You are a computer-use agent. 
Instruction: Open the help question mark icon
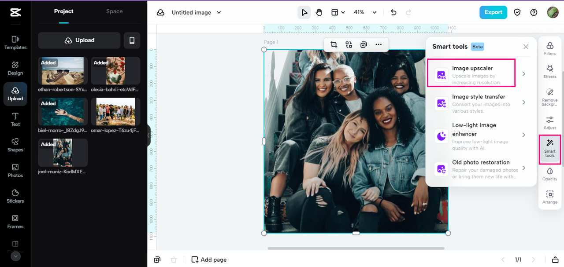[534, 12]
